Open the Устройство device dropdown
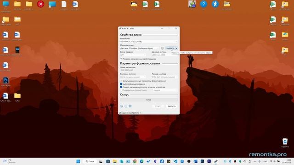The image size is (294, 165). point(149,41)
